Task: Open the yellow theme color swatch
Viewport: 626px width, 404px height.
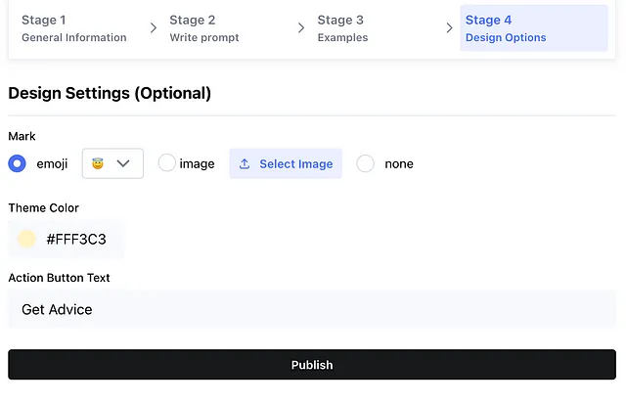Action: click(x=26, y=239)
